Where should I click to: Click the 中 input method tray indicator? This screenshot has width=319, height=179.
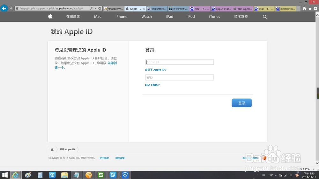291,175
